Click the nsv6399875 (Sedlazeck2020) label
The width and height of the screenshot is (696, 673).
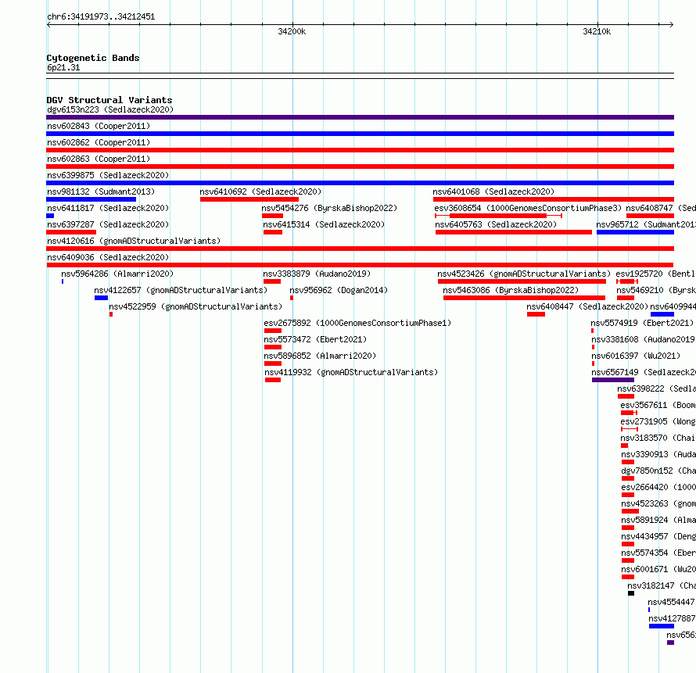(x=108, y=175)
